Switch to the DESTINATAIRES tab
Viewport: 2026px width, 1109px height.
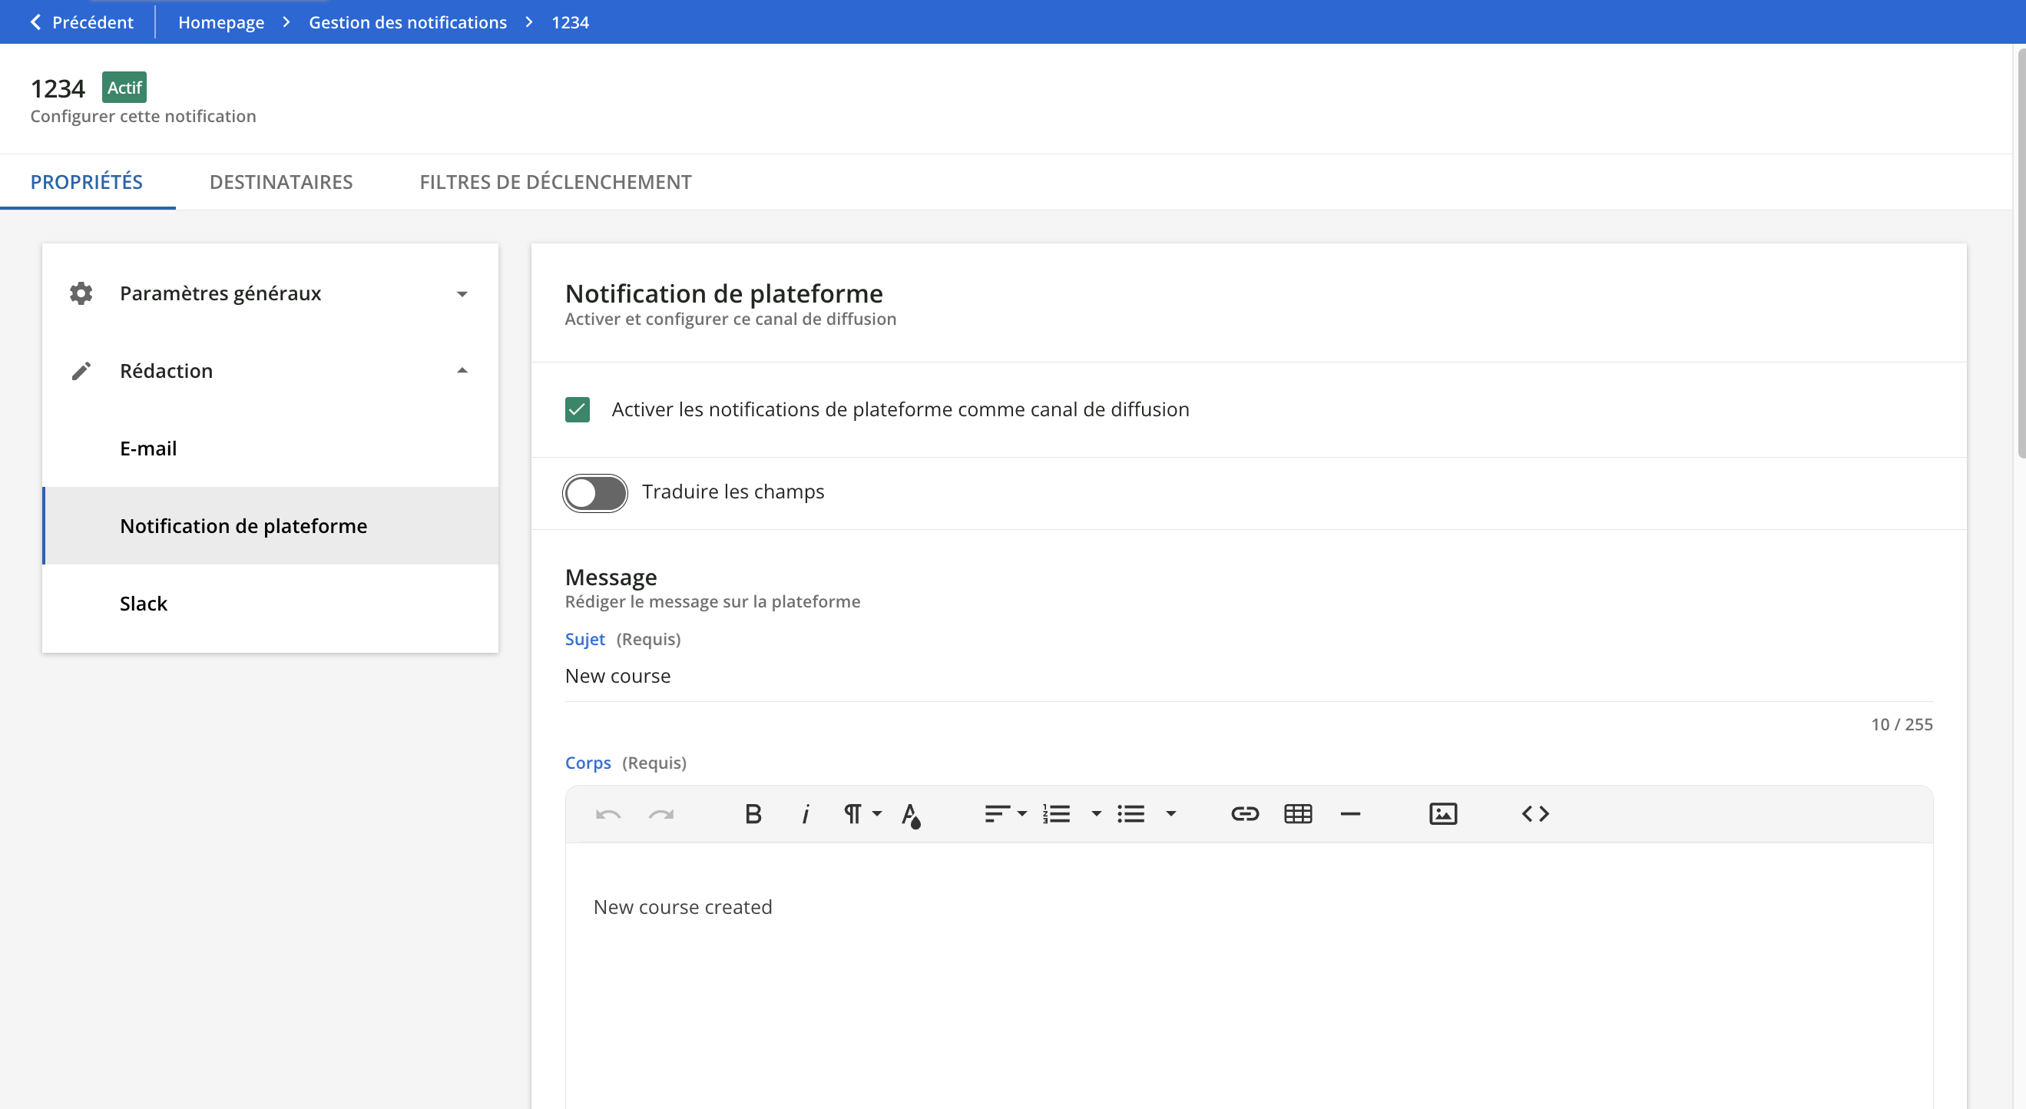pyautogui.click(x=281, y=182)
